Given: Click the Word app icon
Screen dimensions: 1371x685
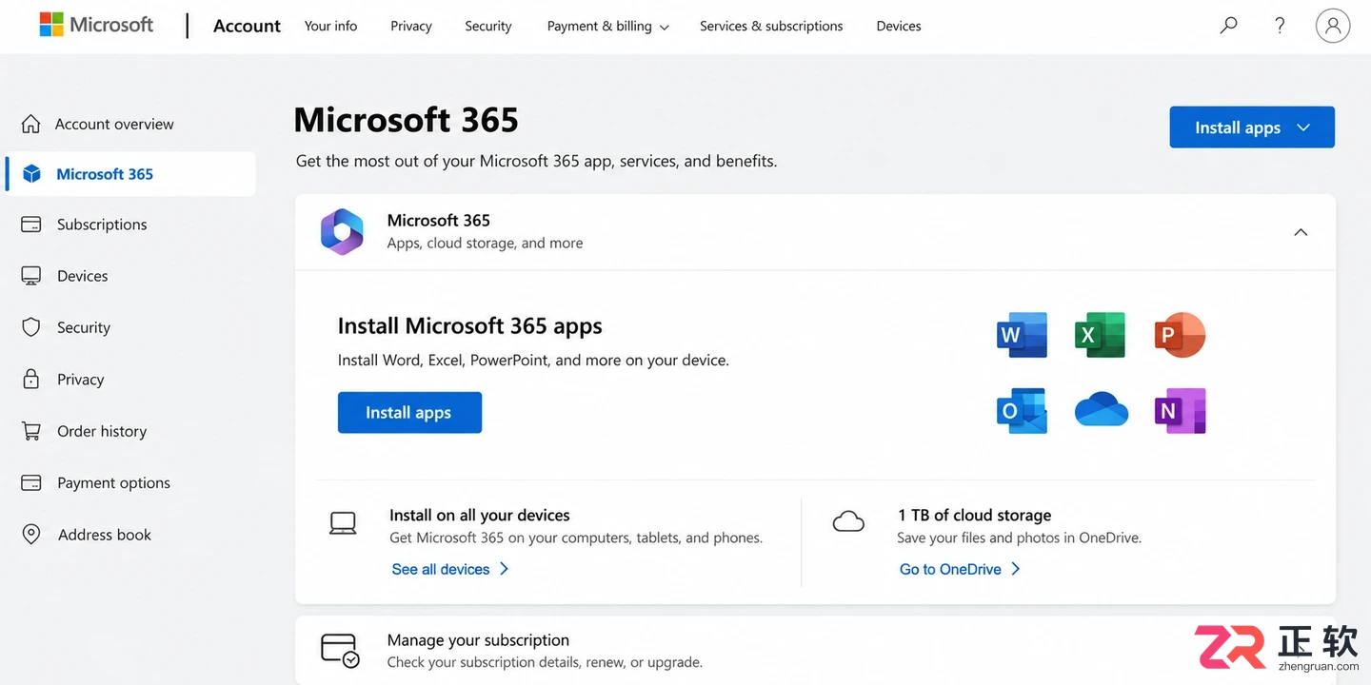Looking at the screenshot, I should (1022, 335).
